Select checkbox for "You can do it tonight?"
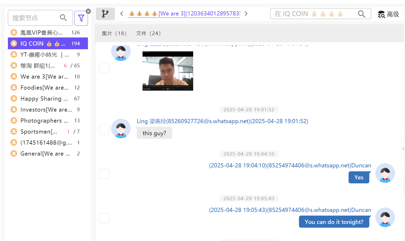The width and height of the screenshot is (405, 241). click(x=104, y=218)
